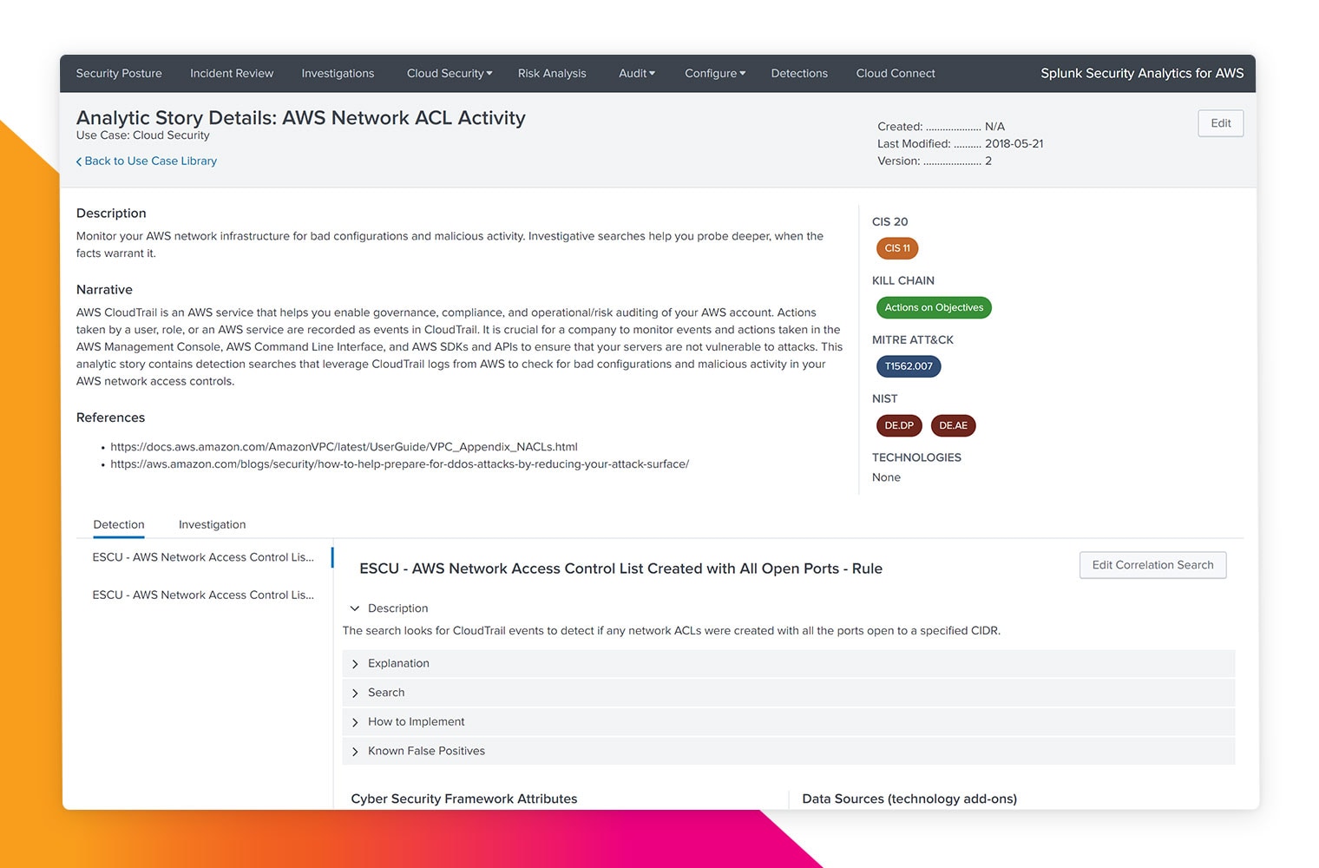Open the Cloud Security dropdown menu
Image resolution: width=1319 pixels, height=868 pixels.
click(x=450, y=74)
